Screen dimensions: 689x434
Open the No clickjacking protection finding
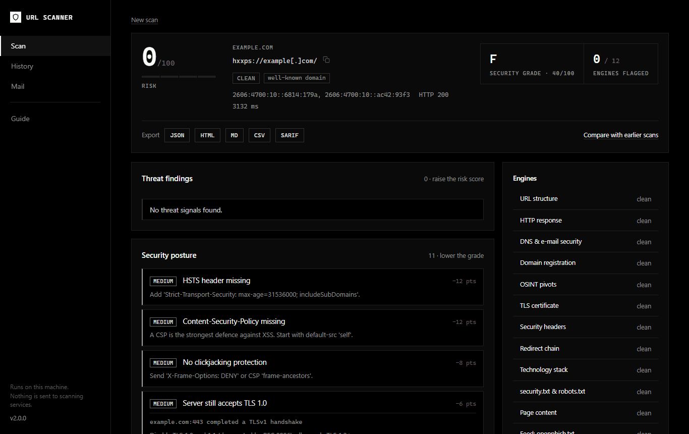[313, 369]
